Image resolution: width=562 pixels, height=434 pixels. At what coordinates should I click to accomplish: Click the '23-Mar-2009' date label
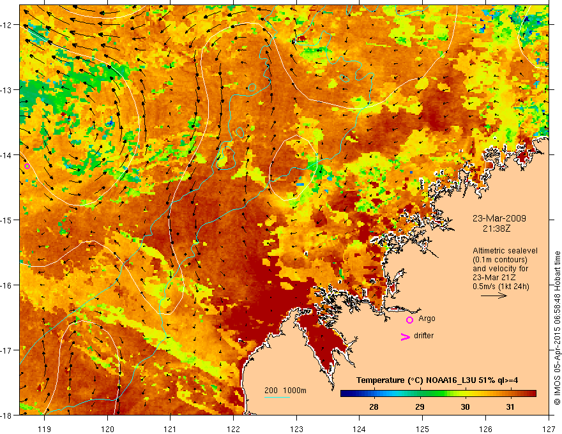click(x=499, y=218)
